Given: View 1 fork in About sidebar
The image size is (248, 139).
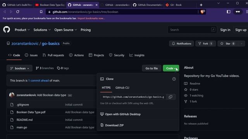Looking at the screenshot, I should pyautogui.click(x=193, y=102).
